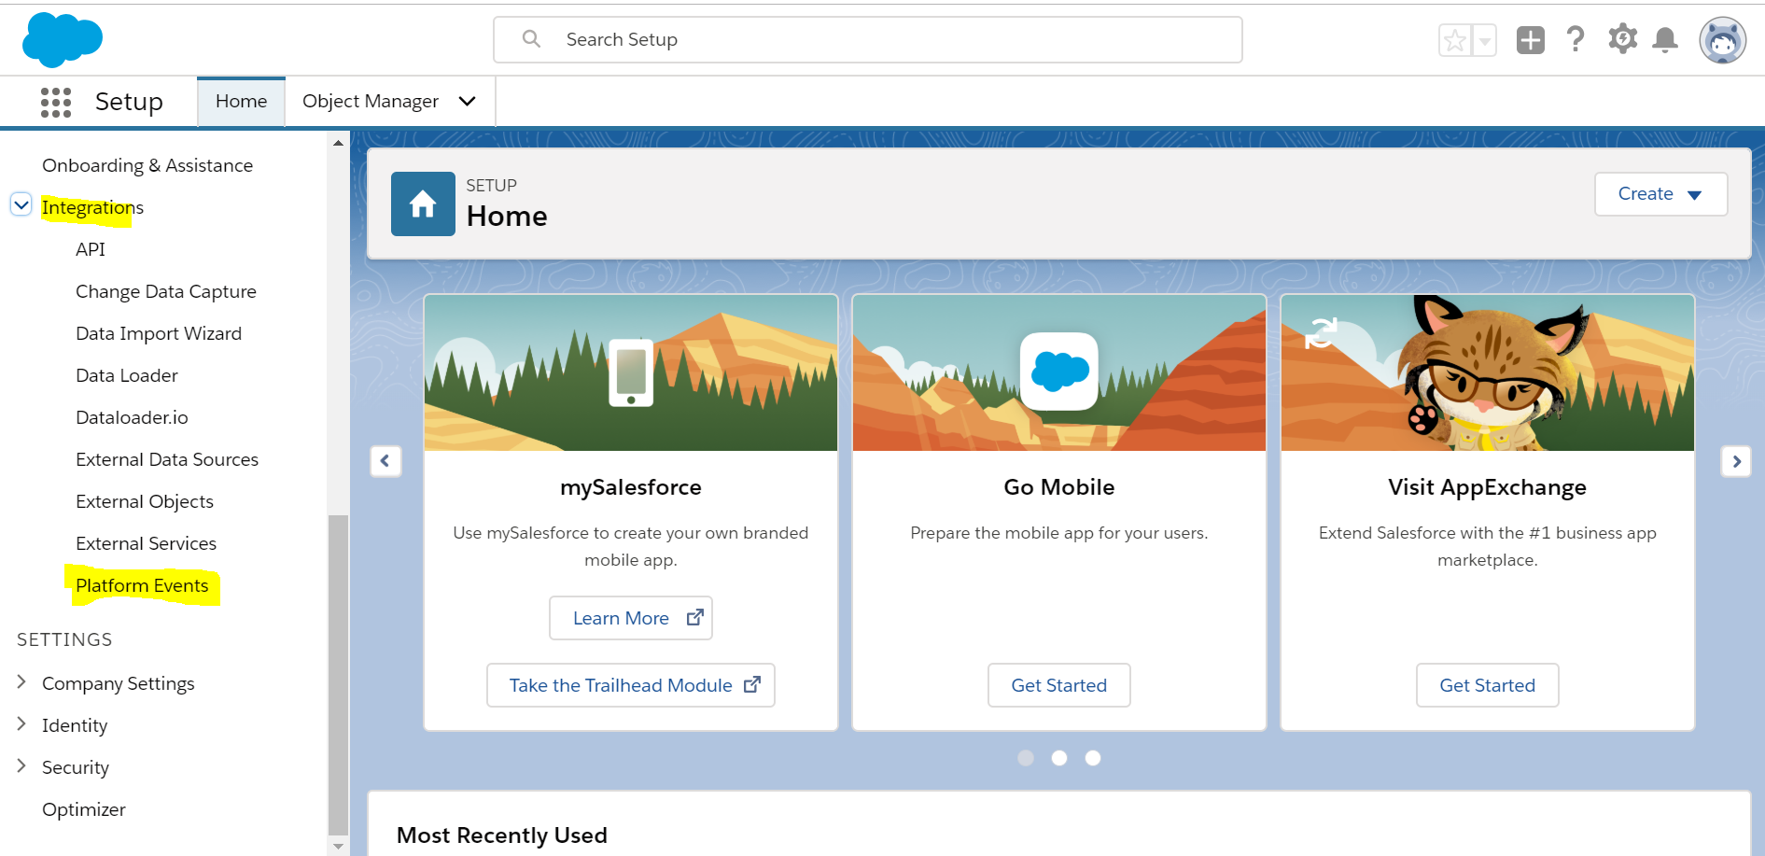
Task: Open the global actions plus icon
Action: 1531,40
